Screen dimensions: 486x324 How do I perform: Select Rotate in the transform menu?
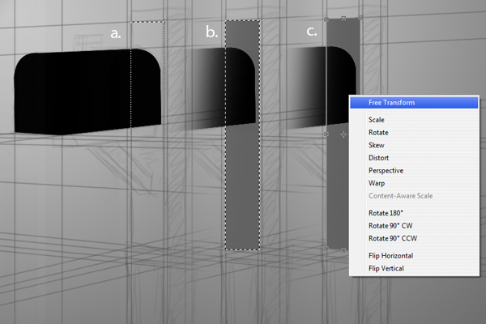[414, 132]
